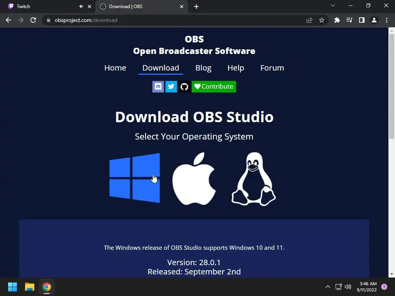Click the 'Select Your Operating System' text
Screen dimensions: 395x296
(x=194, y=136)
